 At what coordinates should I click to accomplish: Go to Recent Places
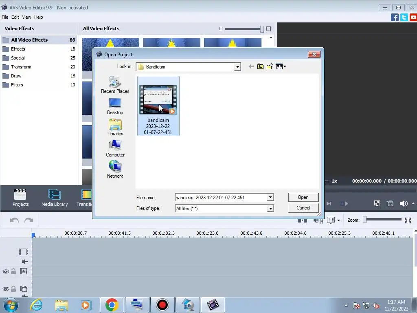tap(115, 85)
